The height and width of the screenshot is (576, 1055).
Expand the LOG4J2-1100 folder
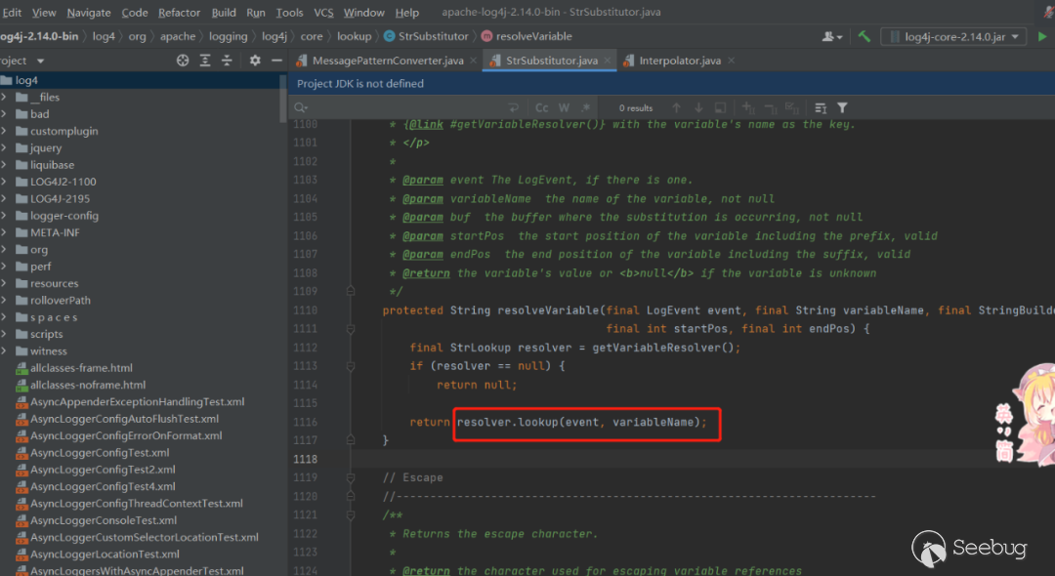(x=5, y=182)
